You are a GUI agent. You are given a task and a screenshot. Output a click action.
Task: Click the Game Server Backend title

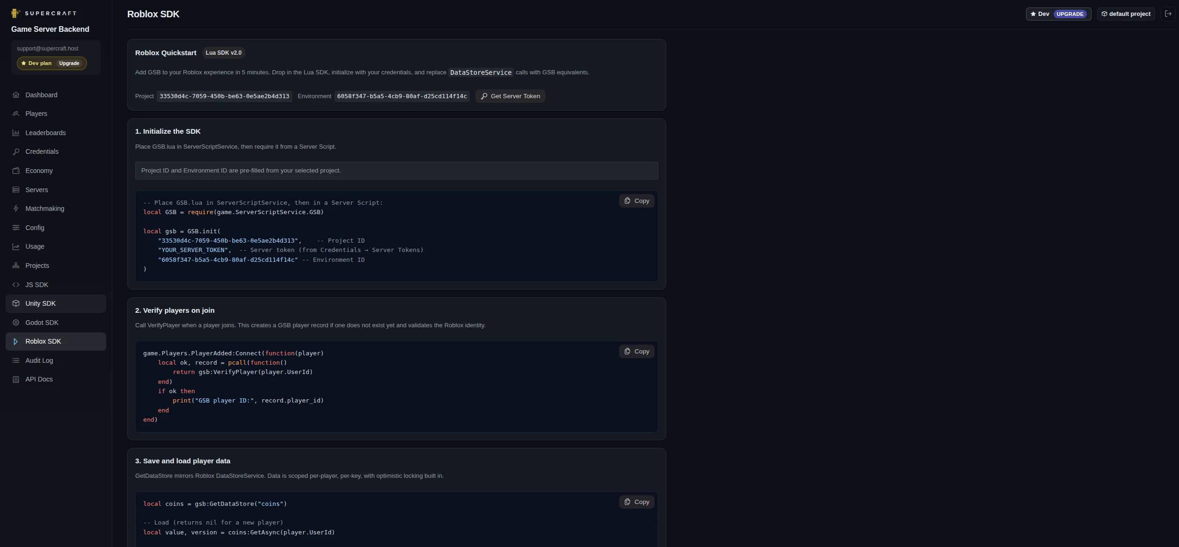[50, 29]
